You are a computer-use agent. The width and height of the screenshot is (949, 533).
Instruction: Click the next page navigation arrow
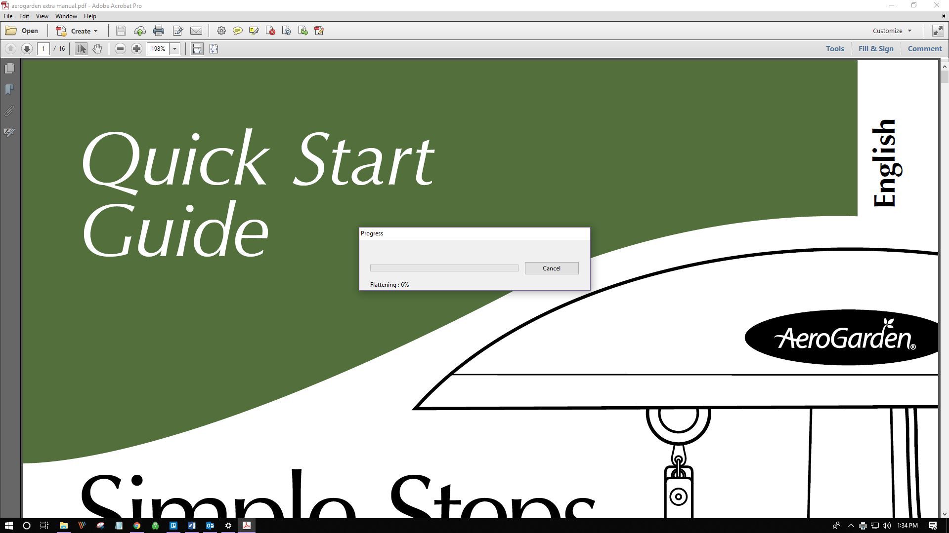pyautogui.click(x=27, y=48)
